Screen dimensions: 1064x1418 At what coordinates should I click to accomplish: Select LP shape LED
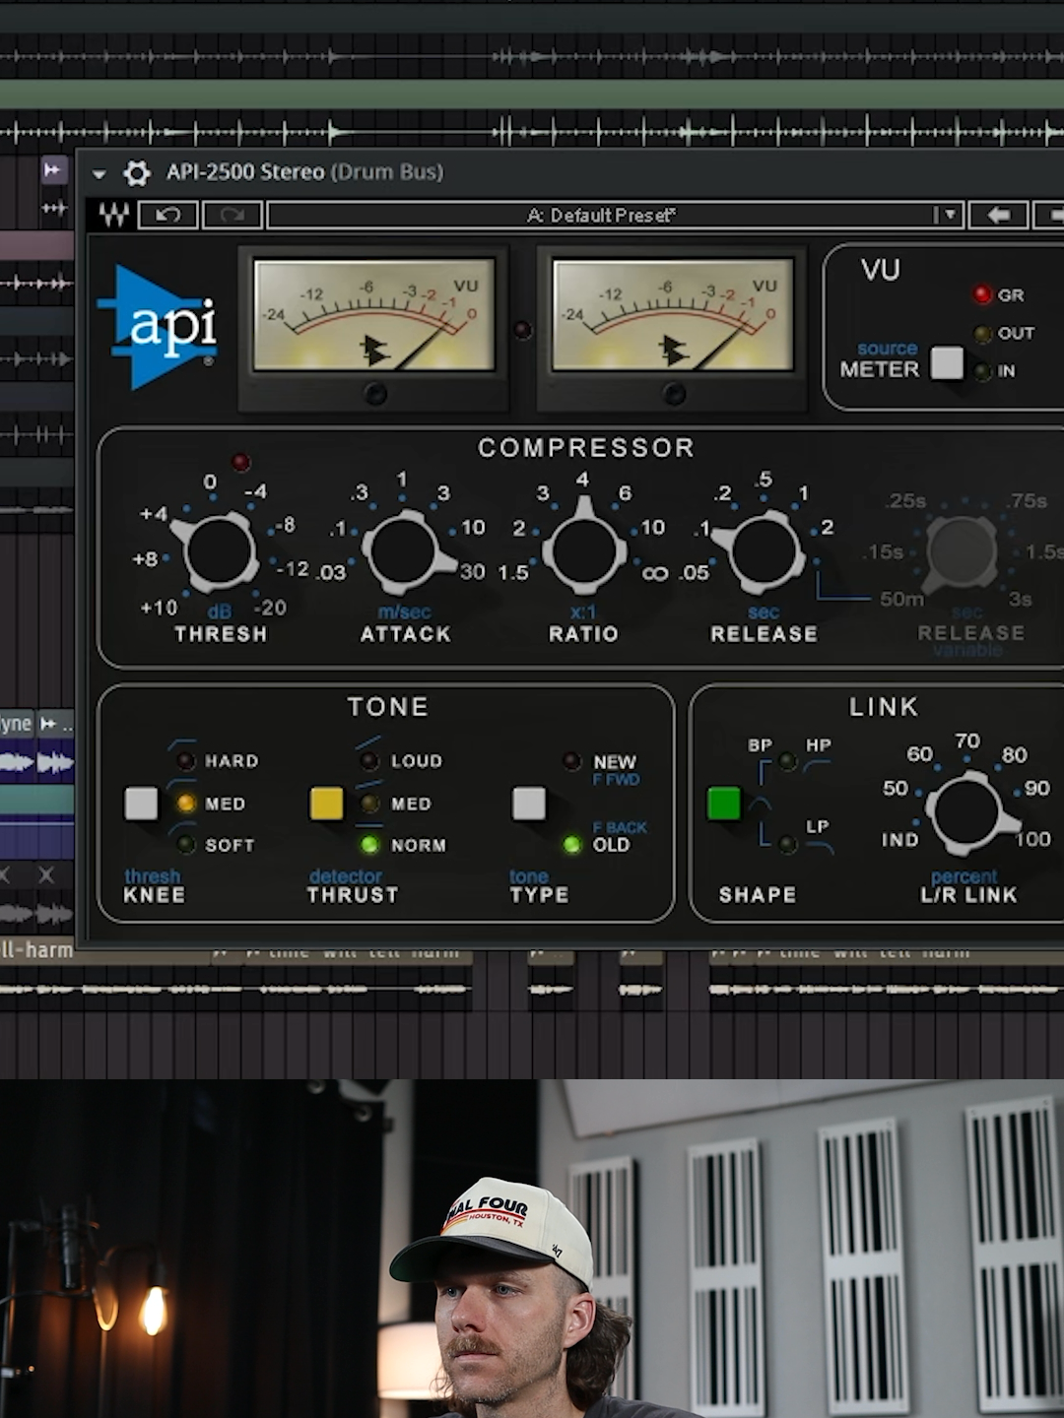[x=787, y=844]
